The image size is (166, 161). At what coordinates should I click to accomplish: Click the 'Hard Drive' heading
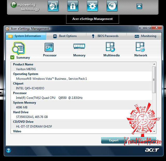[x=21, y=112]
